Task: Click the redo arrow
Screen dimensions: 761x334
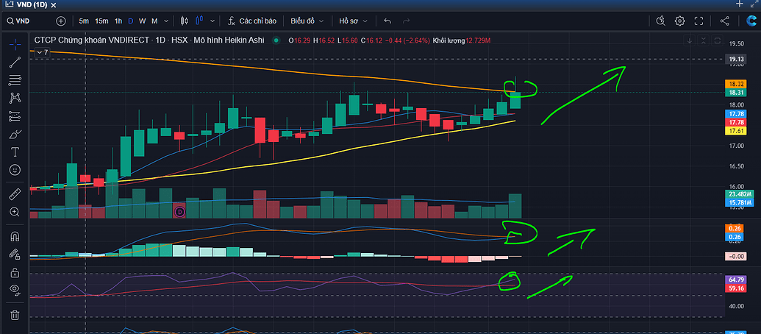Action: coord(406,21)
